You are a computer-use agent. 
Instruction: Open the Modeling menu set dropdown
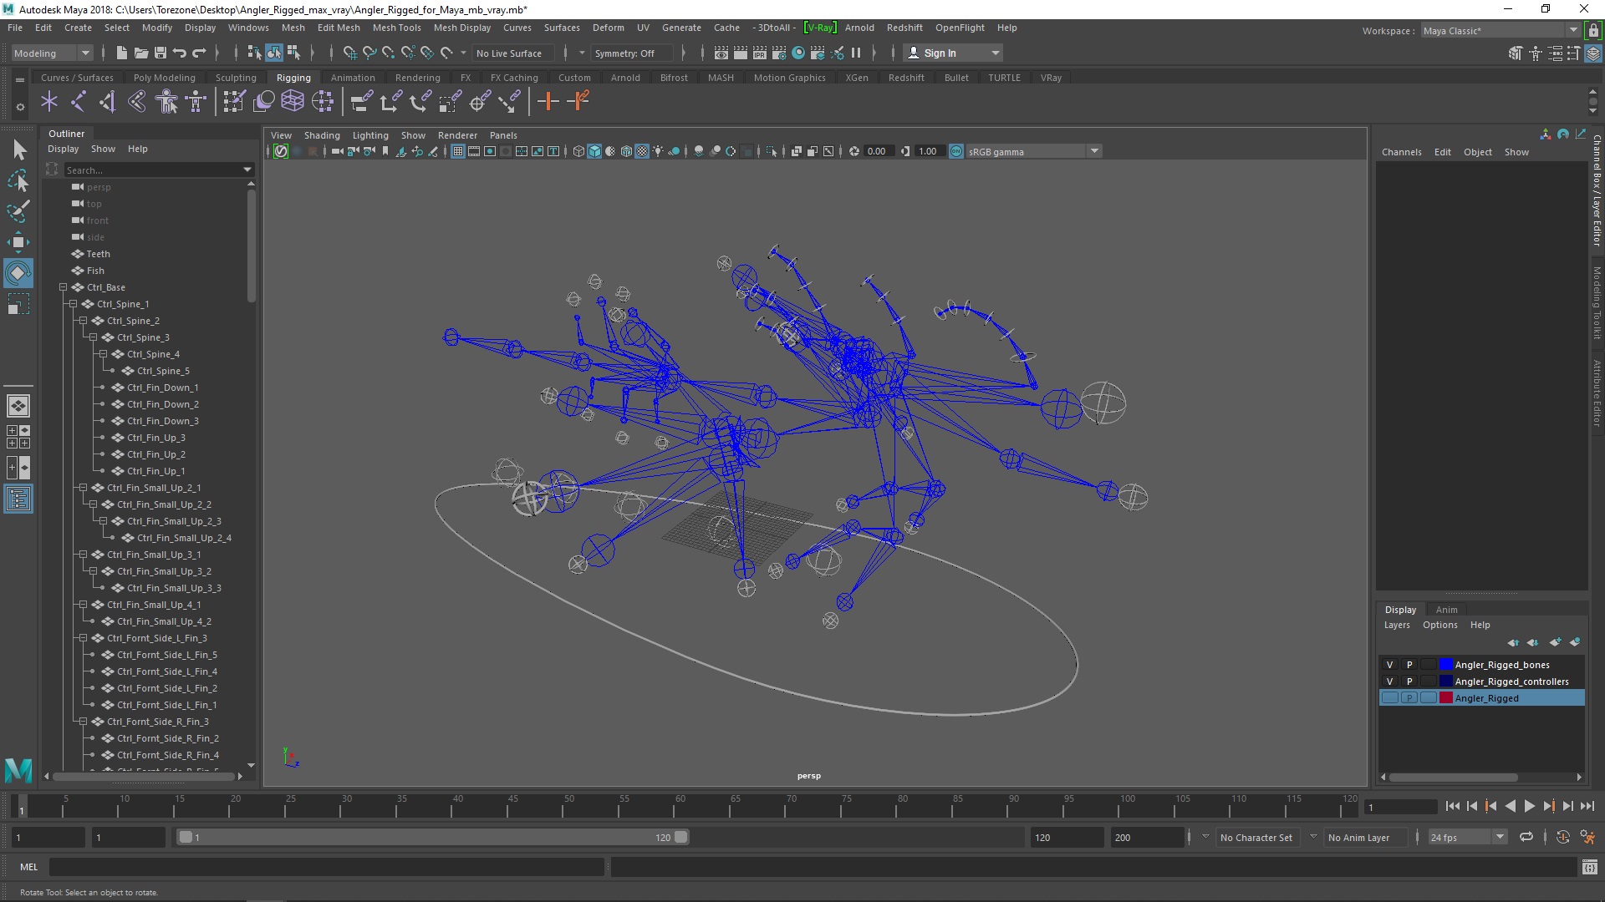[x=52, y=53]
